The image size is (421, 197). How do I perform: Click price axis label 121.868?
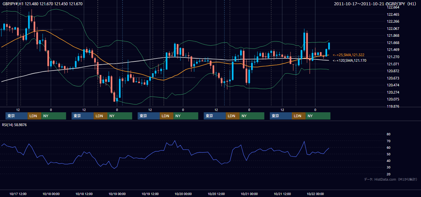(393, 35)
